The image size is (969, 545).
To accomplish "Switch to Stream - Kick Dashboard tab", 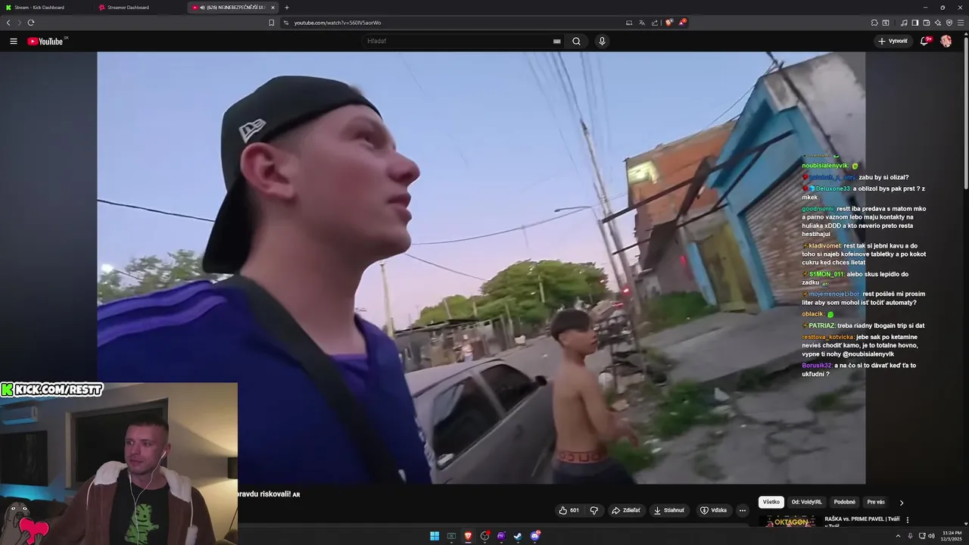I will 45,8.
